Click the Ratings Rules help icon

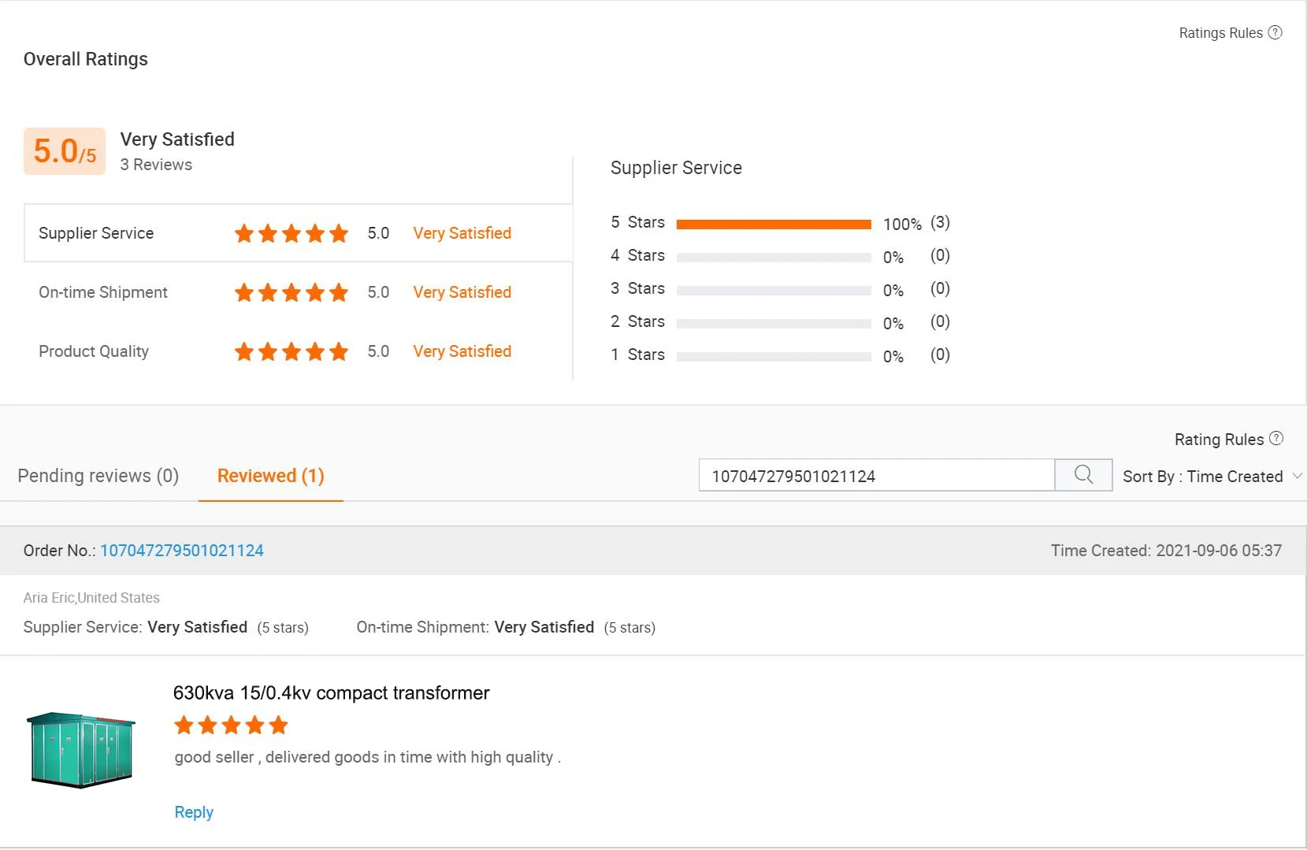pyautogui.click(x=1275, y=32)
